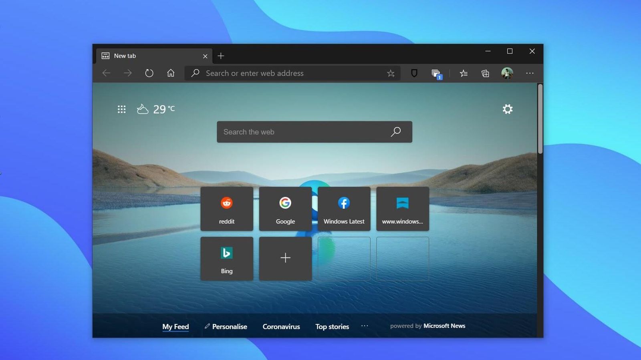Minimize the Edge window
641x360 pixels.
tap(488, 51)
